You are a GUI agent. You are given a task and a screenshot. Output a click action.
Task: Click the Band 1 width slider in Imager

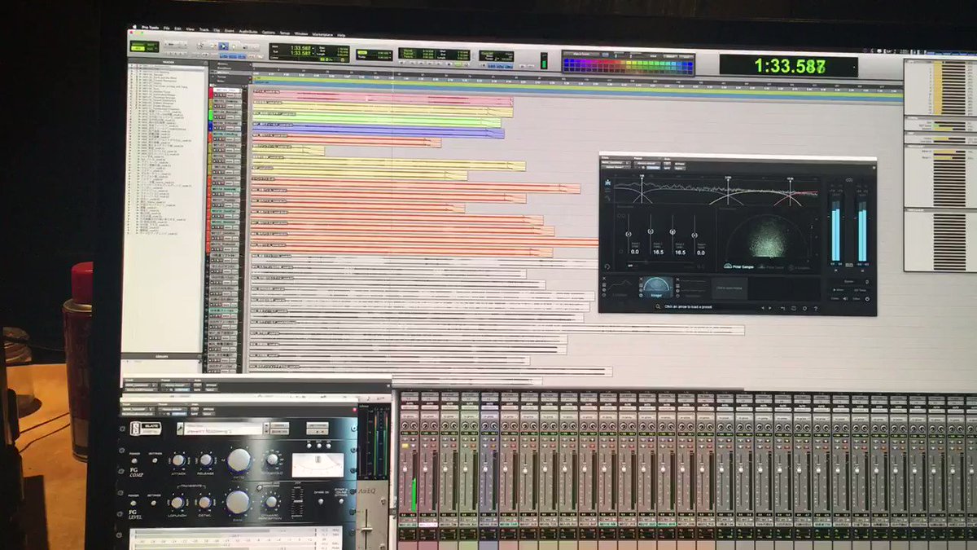coord(629,234)
